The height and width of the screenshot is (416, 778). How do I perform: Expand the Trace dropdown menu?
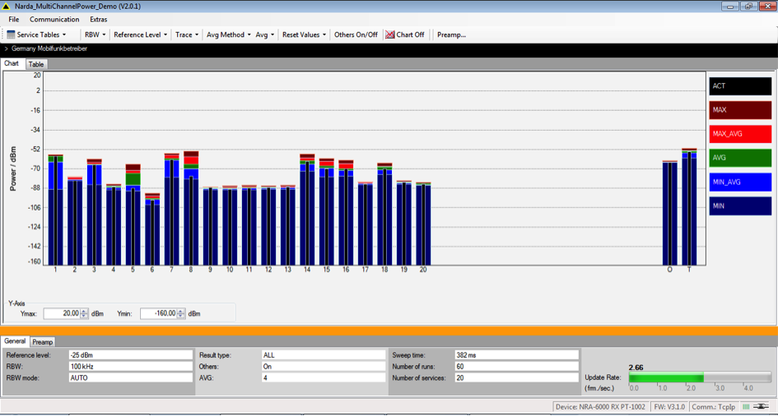click(x=187, y=35)
